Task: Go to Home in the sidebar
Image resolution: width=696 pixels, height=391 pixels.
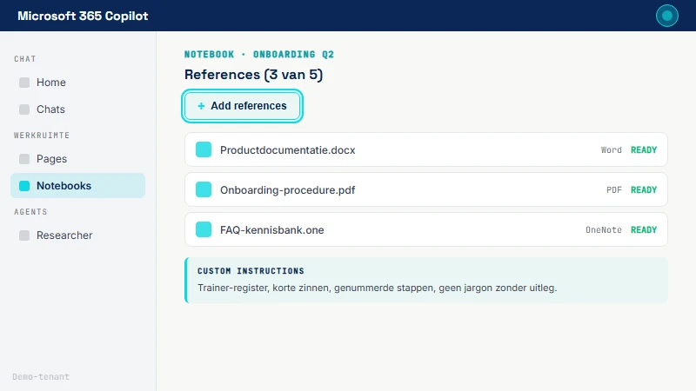Action: (x=77, y=83)
